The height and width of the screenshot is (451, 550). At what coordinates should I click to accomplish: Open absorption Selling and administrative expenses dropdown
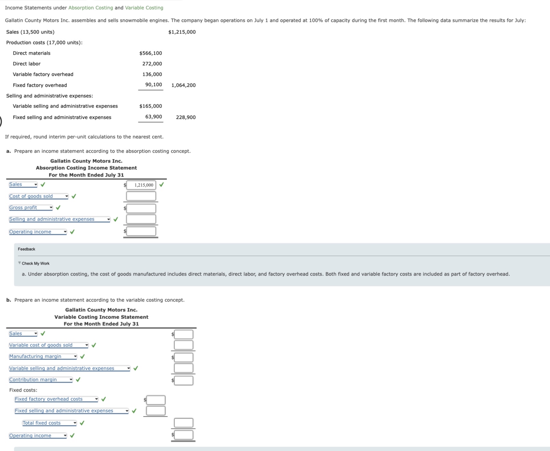click(x=60, y=219)
